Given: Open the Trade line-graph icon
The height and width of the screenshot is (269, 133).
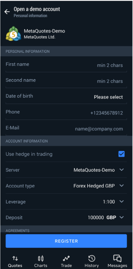Looking at the screenshot, I should coord(66,258).
